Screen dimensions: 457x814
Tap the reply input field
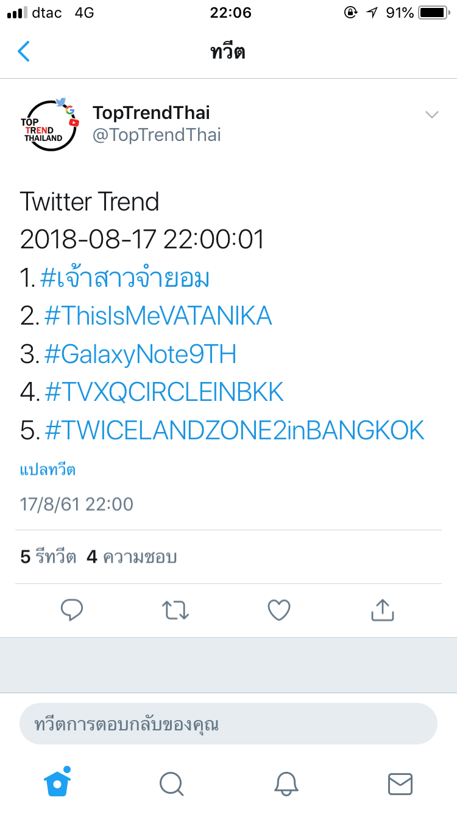(228, 724)
